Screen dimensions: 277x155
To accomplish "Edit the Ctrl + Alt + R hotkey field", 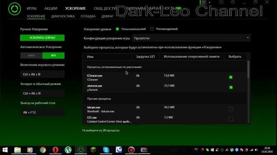I will [x=42, y=93].
